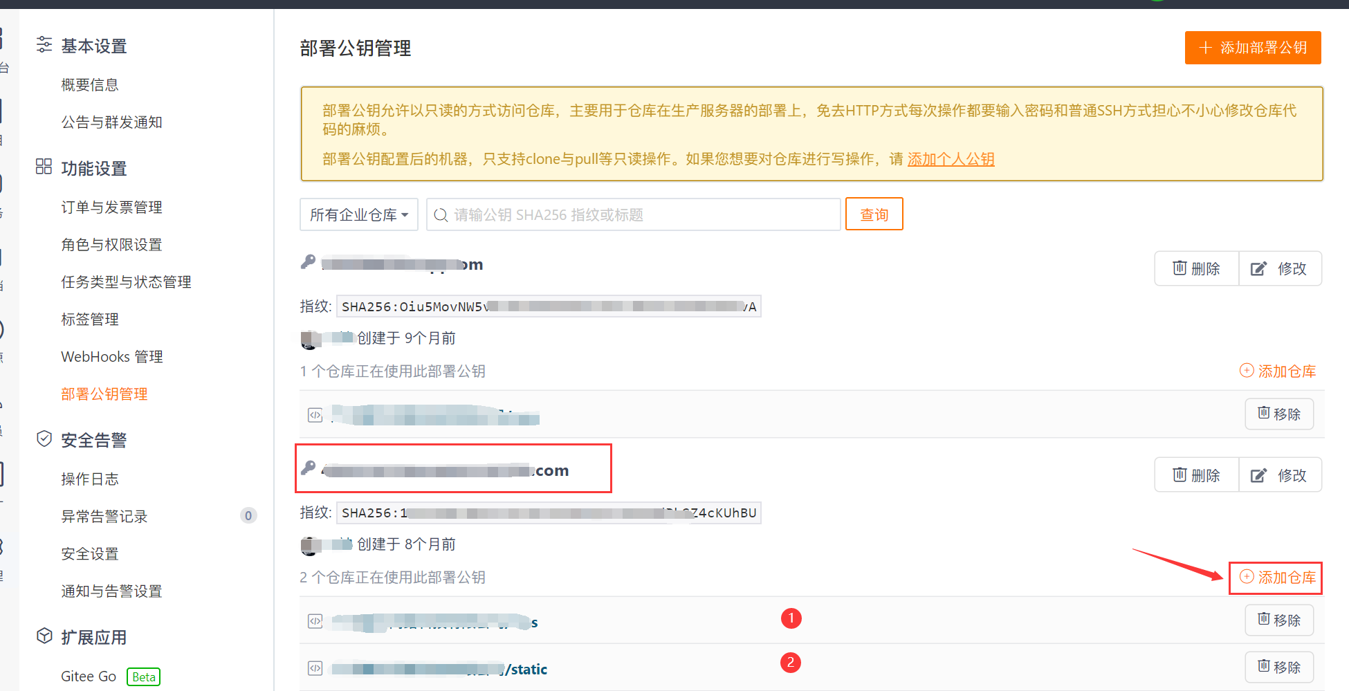Open the 所有企业仓库 filter dropdown

click(358, 214)
